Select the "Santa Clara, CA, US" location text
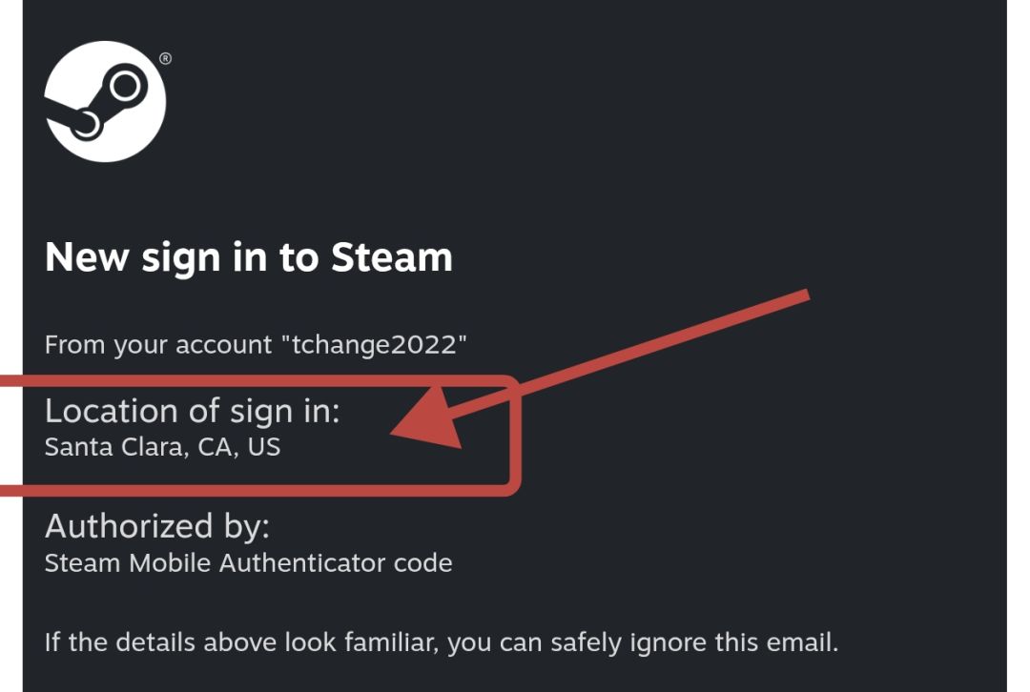The image size is (1030, 692). coord(162,447)
